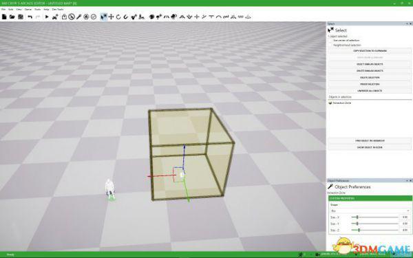Collapse the Custom Properties green header
The height and width of the screenshot is (258, 413).
tap(370, 198)
